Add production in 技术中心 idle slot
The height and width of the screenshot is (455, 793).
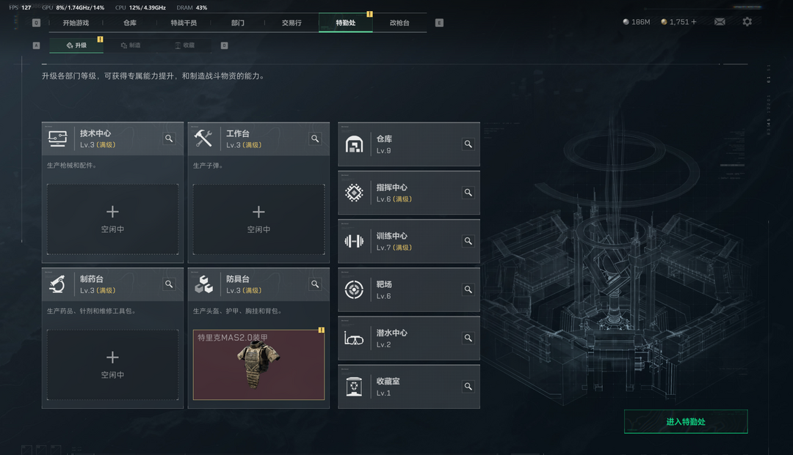pyautogui.click(x=113, y=219)
